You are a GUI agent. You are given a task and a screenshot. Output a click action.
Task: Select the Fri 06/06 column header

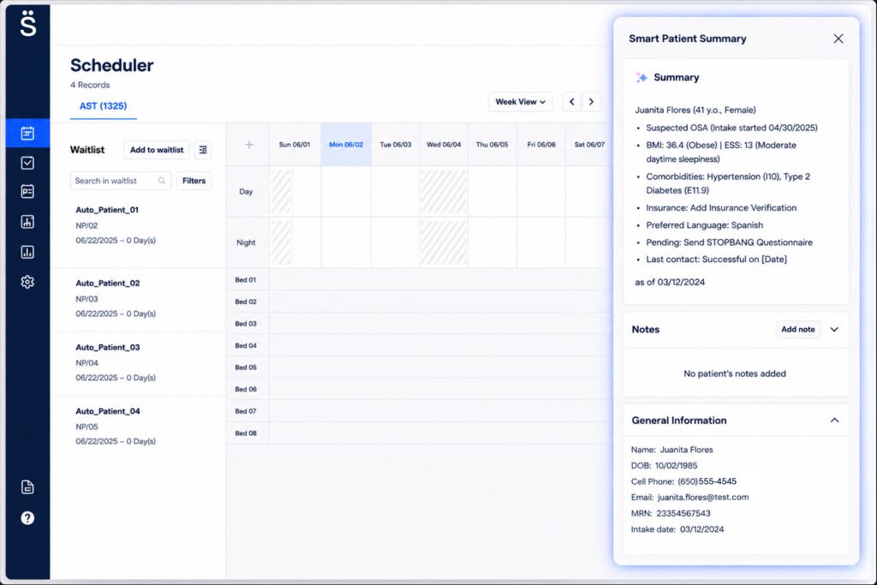coord(541,144)
